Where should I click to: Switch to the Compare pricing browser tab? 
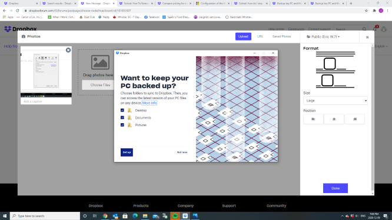174,4
